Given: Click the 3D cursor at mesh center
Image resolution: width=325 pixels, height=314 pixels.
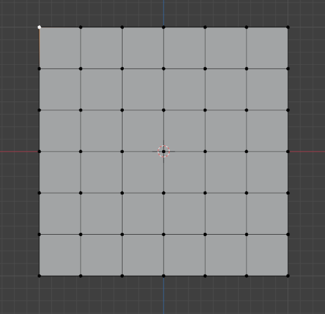Looking at the screenshot, I should [x=164, y=152].
